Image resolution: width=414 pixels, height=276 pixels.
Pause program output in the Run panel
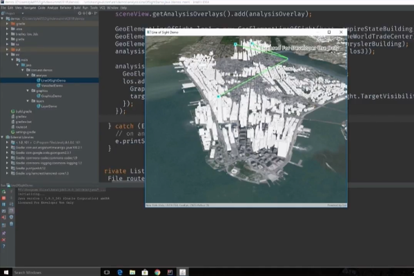pos(3,205)
